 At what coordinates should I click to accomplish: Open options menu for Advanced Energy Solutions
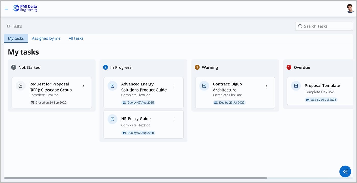coord(175,87)
